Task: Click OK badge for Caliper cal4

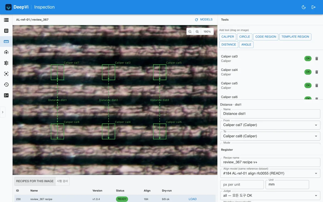Action: 308,72
